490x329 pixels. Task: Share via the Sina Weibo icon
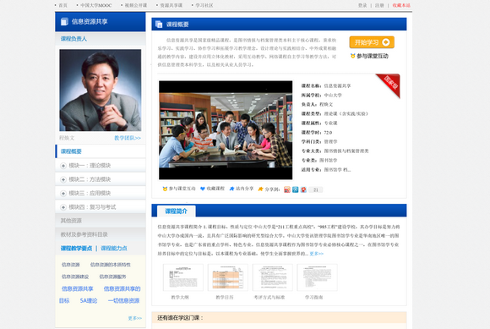pos(287,189)
